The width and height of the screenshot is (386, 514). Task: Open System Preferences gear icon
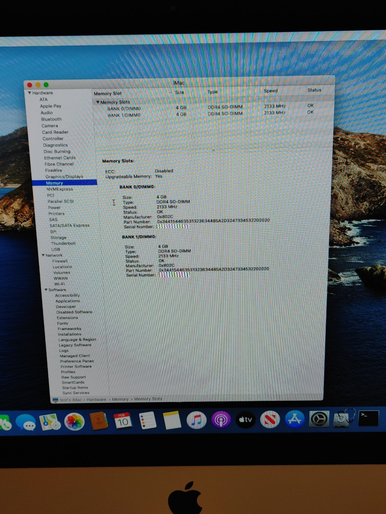[x=319, y=419]
